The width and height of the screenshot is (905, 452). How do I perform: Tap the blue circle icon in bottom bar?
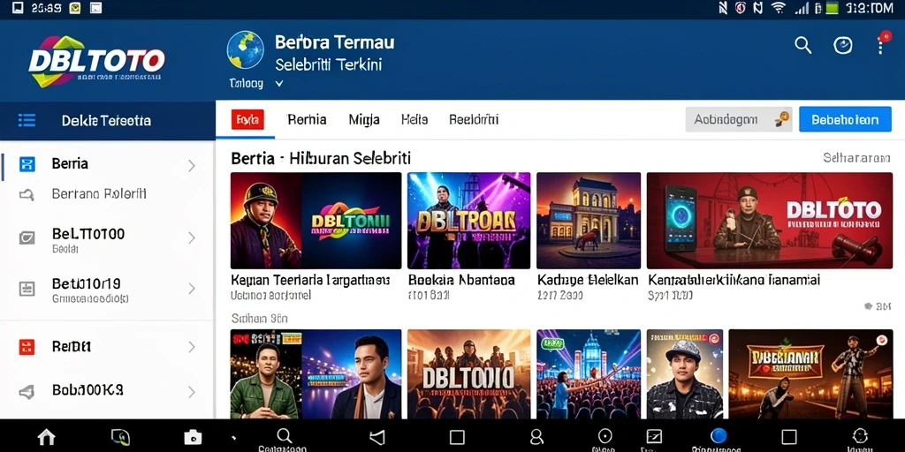pos(719,435)
